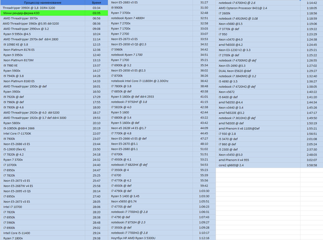Select the AMD Opteron Processor 8431@ 2.4 cell

coord(258,8)
